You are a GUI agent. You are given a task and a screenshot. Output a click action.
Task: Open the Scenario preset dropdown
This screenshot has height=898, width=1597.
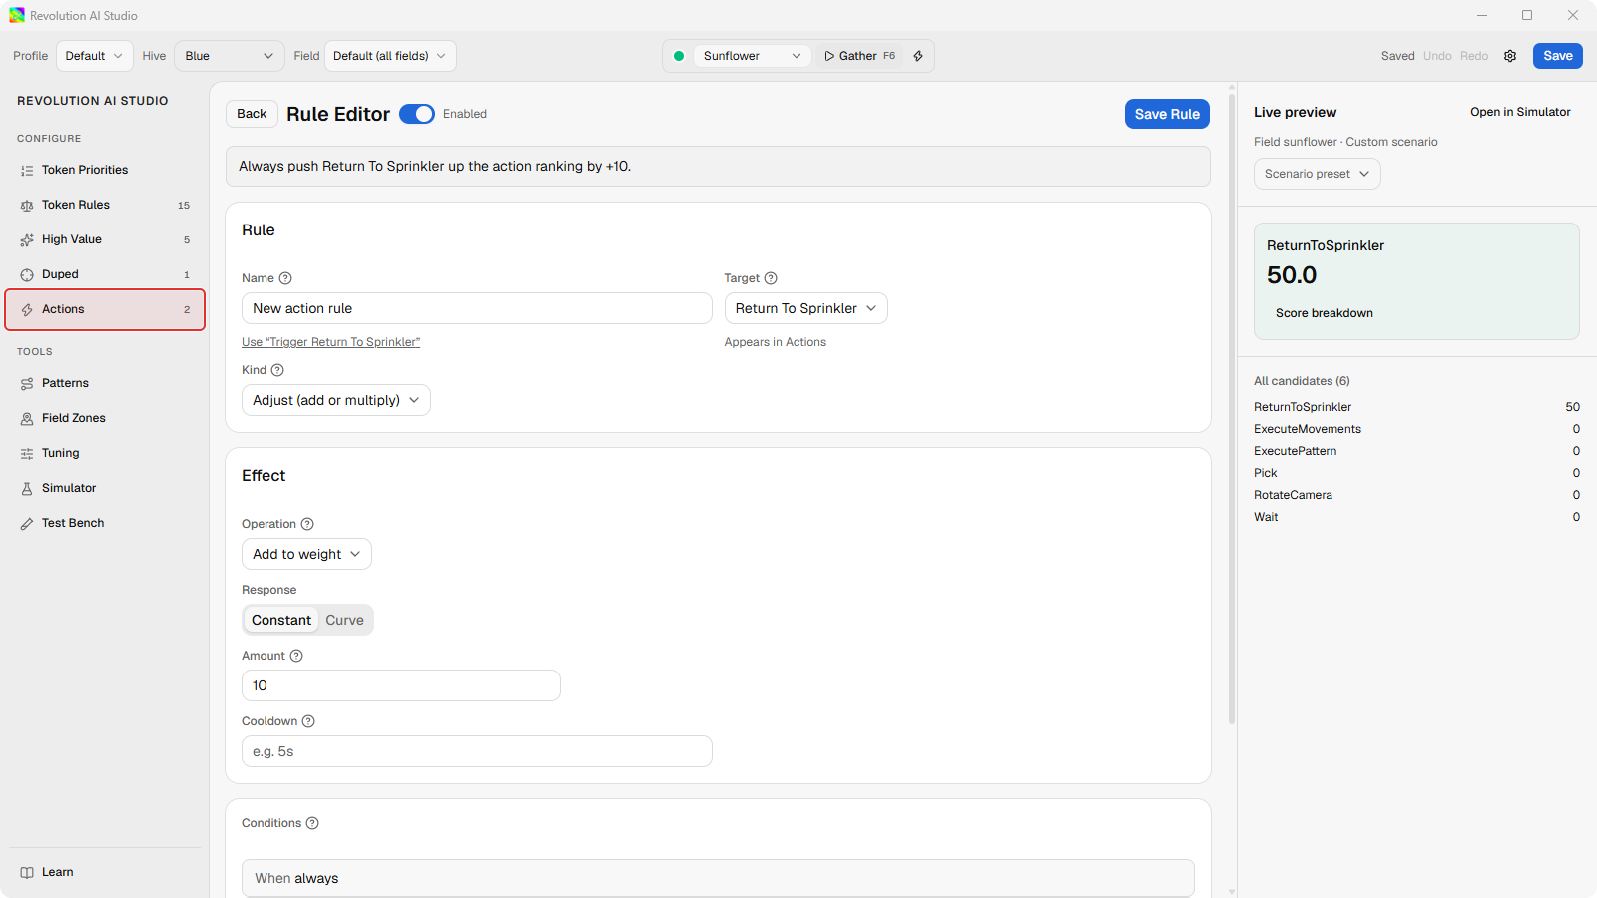click(1318, 174)
